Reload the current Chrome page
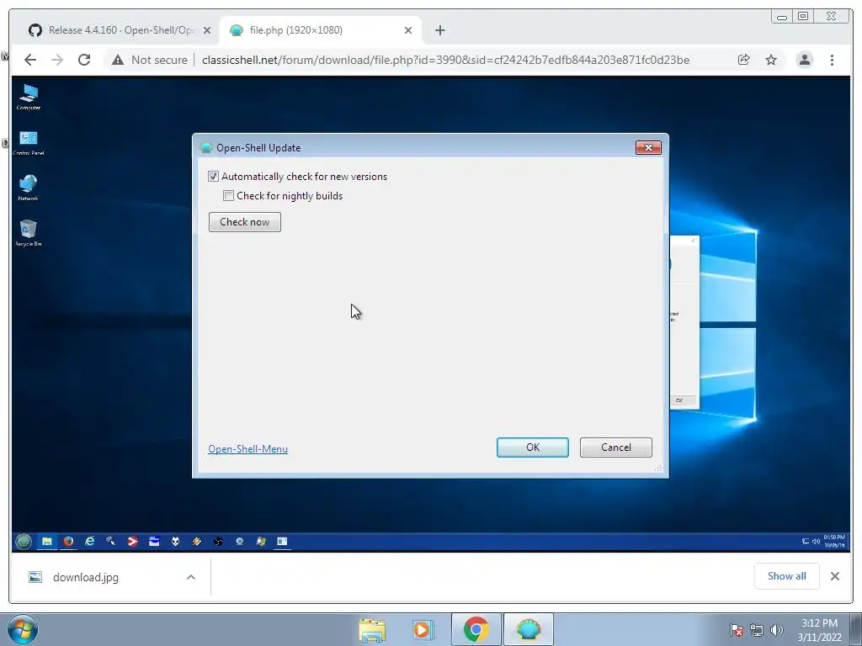 pos(84,60)
